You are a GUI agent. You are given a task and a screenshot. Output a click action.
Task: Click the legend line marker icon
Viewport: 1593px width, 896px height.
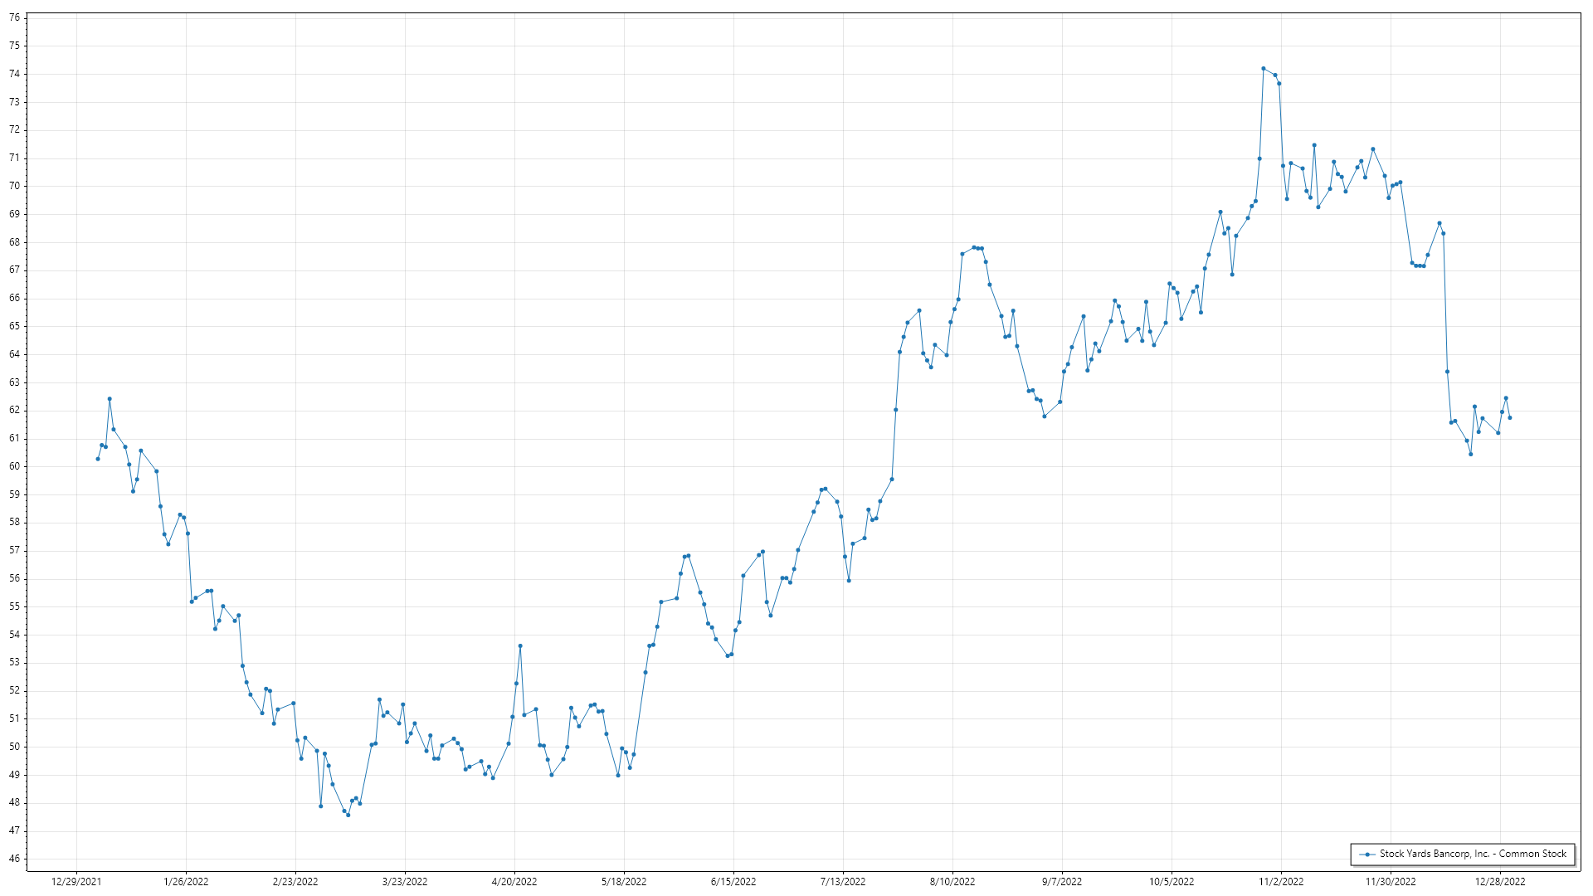click(1366, 854)
